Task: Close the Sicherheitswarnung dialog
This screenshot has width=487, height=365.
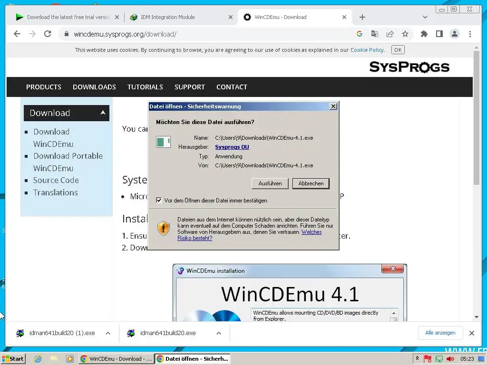Action: [x=333, y=106]
